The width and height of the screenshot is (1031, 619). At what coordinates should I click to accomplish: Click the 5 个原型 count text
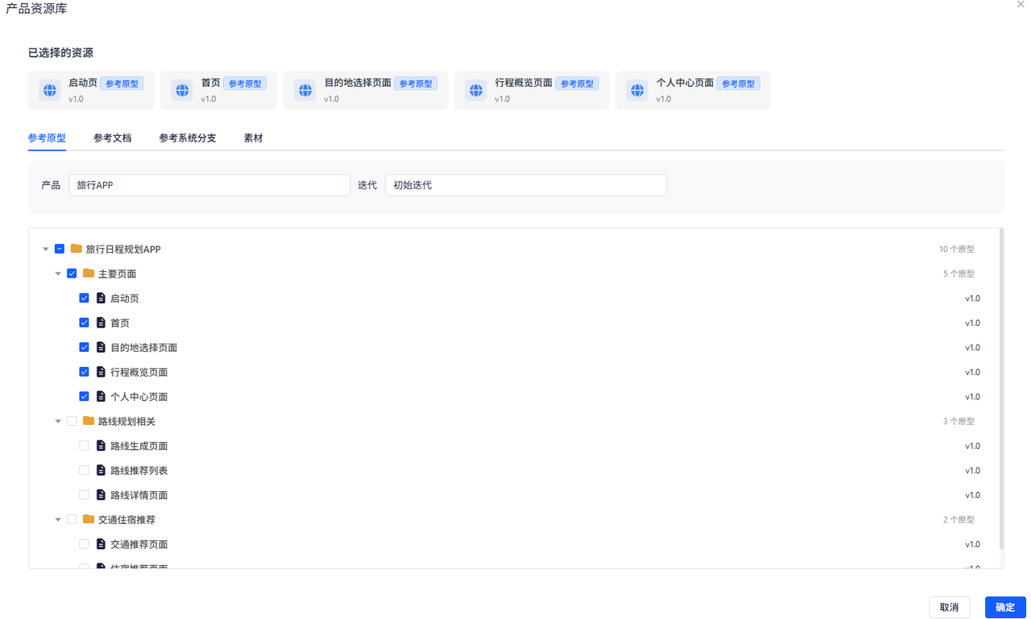click(x=959, y=274)
